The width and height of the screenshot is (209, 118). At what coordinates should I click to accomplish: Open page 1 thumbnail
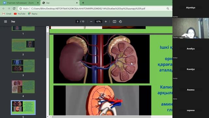pos(23,29)
